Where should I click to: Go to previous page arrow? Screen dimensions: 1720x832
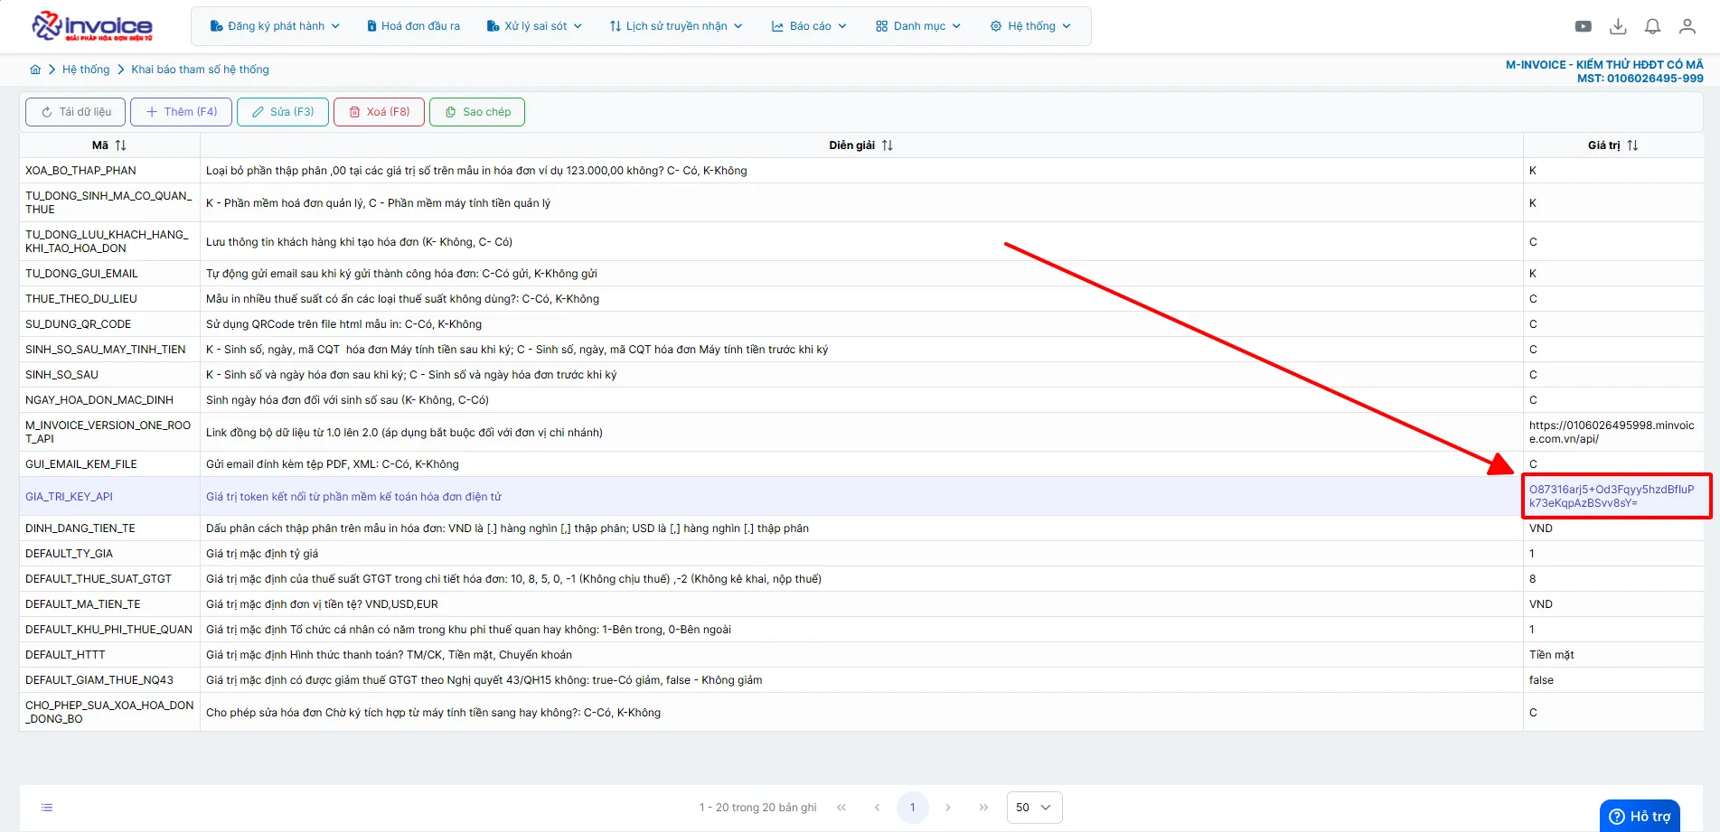click(877, 808)
